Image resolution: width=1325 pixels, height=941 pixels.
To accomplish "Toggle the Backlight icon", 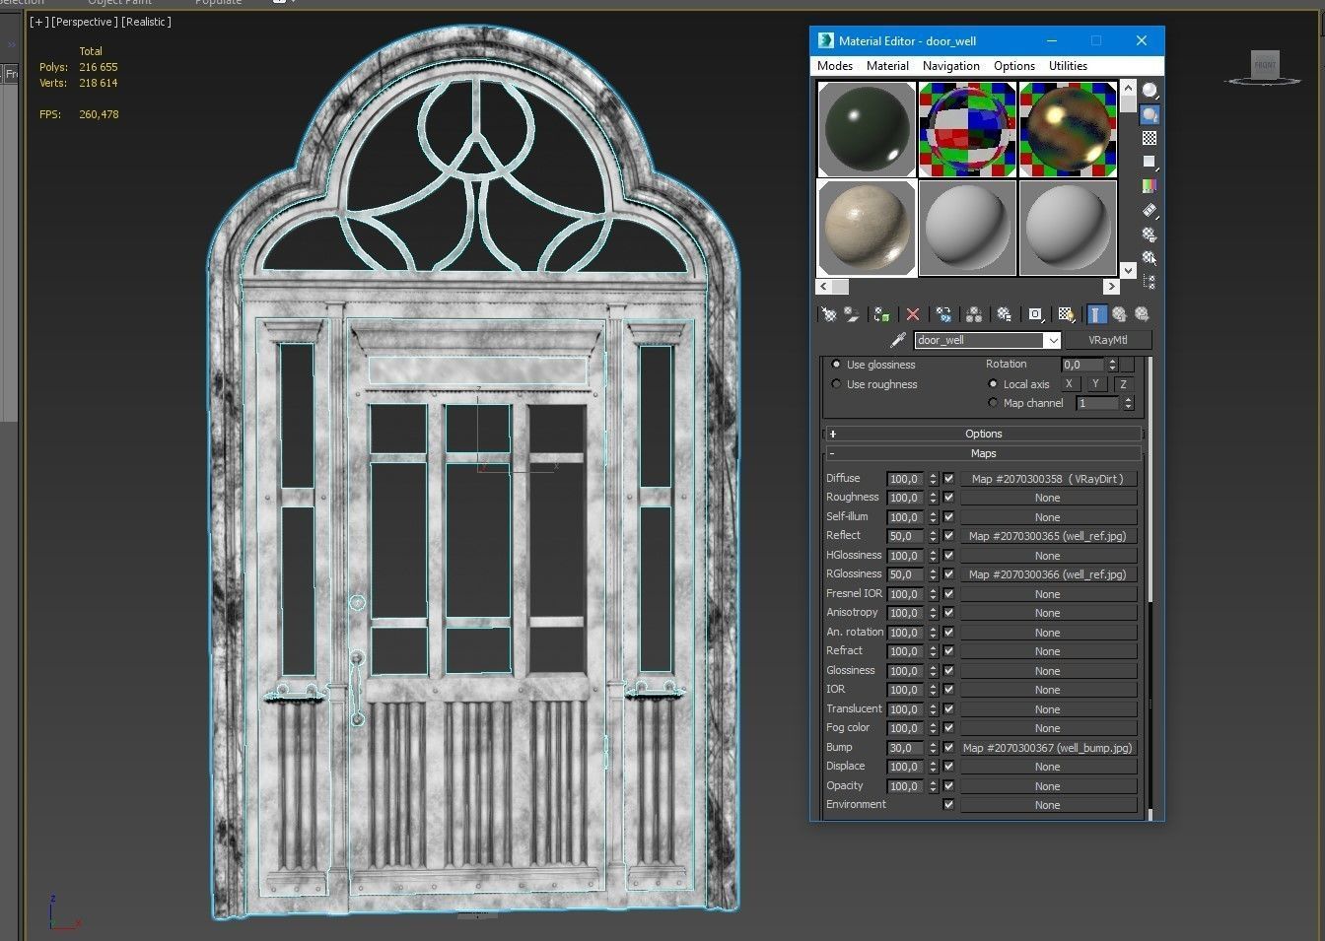I will click(x=1150, y=114).
